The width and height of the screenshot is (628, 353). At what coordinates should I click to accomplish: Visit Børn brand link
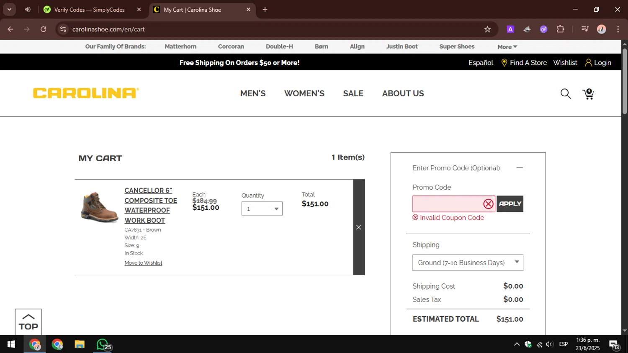click(x=321, y=46)
